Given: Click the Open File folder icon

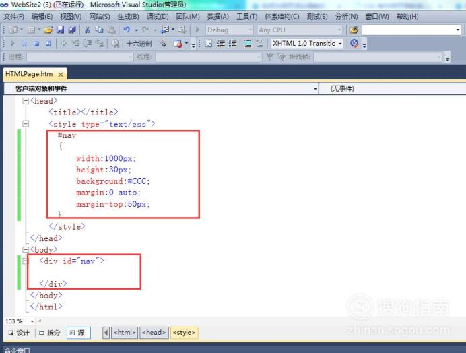Looking at the screenshot, I should tap(48, 30).
